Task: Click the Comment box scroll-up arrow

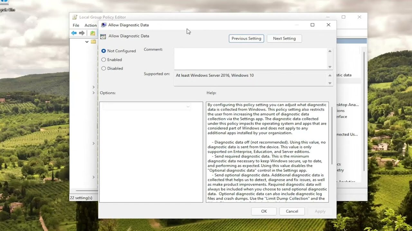Action: (330, 51)
